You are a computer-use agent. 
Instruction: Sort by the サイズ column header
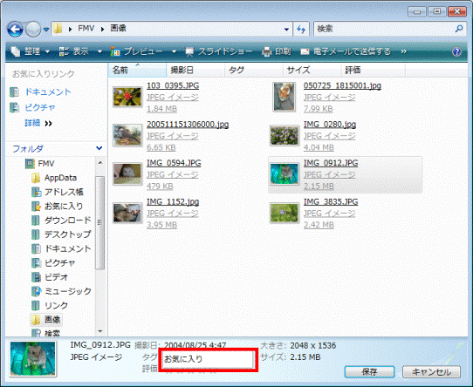[312, 71]
